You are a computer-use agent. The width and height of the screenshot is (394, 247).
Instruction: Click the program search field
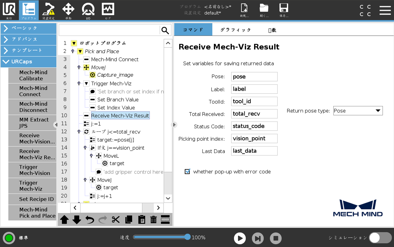[109, 30]
